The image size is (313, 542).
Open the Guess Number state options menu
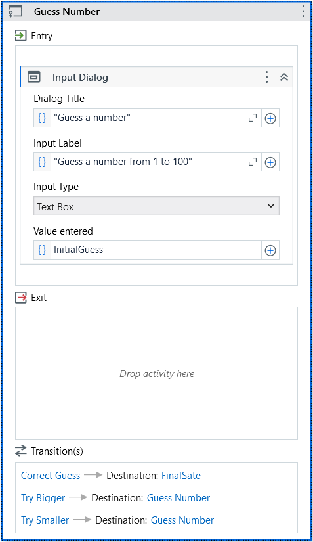point(303,11)
